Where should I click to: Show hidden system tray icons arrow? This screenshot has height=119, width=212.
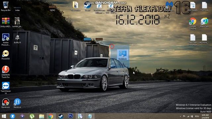(180, 116)
